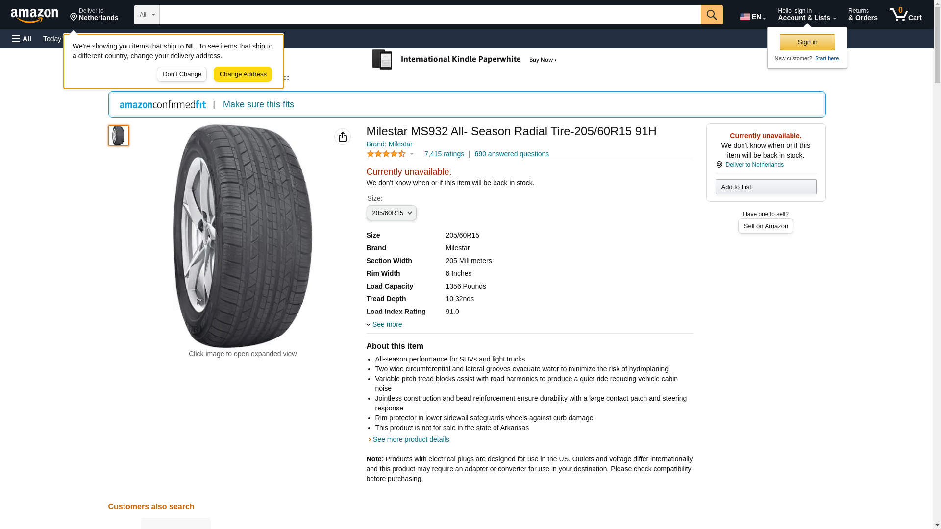Open the search category All dropdown

tap(147, 15)
